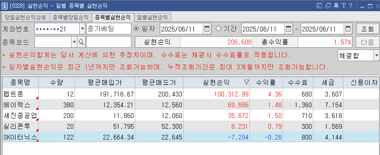Sort by the 세금 column header
This screenshot has width=380, height=155.
click(x=328, y=83)
